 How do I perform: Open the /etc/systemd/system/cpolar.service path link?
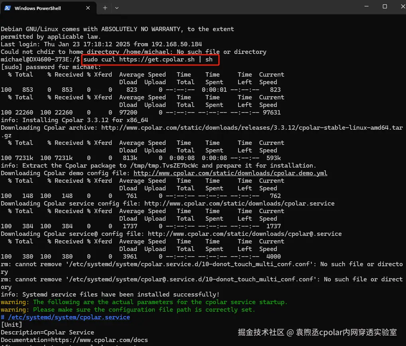[69, 317]
